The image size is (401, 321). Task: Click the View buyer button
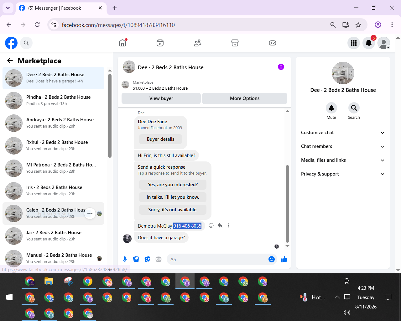(161, 98)
